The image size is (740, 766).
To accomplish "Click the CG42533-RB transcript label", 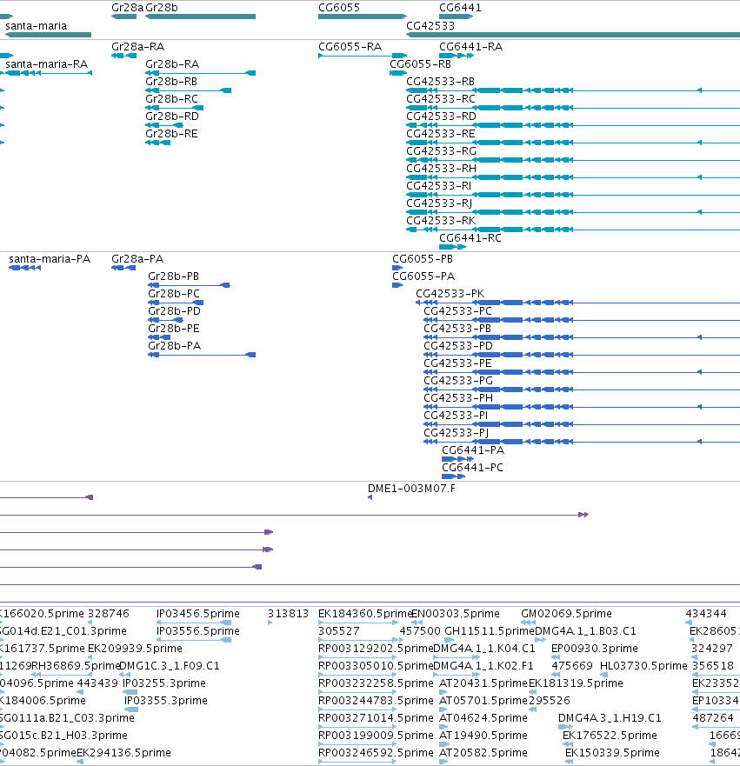I will pos(441,82).
